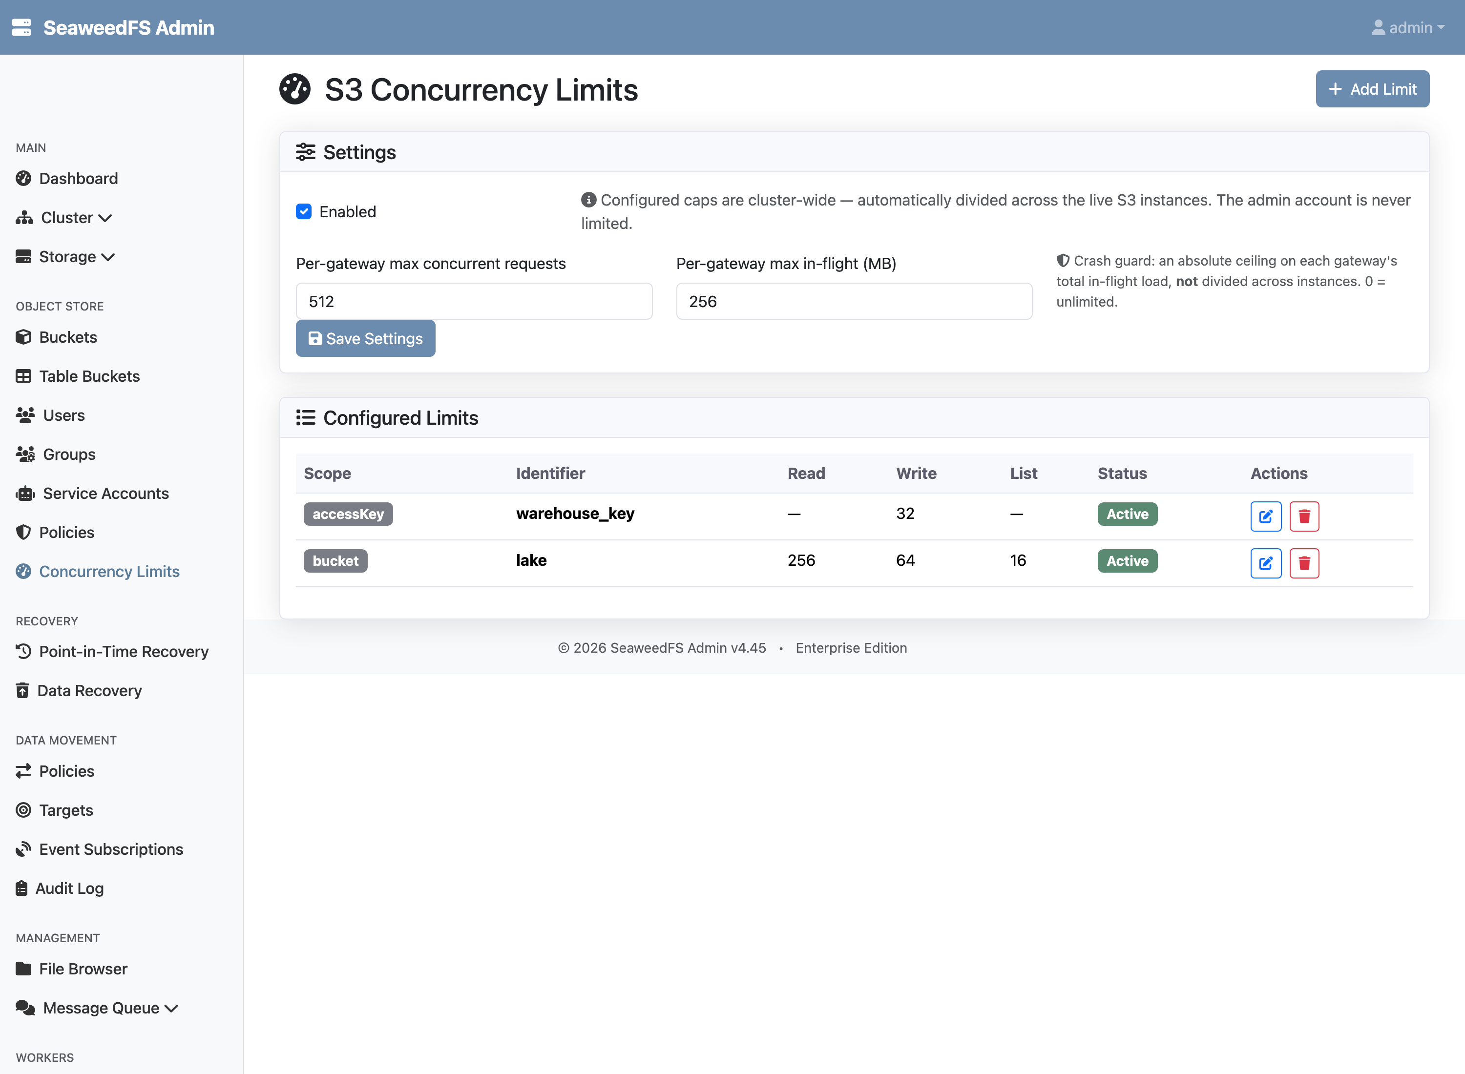Click the File Browser folder icon
This screenshot has width=1465, height=1074.
[23, 968]
